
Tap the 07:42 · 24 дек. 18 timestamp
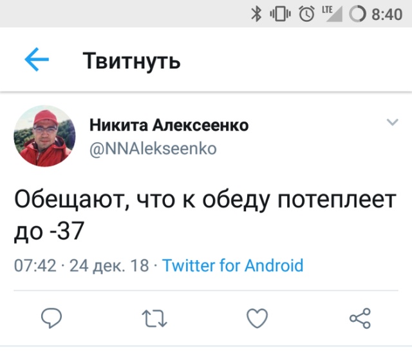click(81, 265)
